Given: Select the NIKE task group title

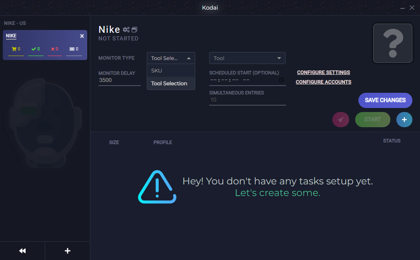Looking at the screenshot, I should 11,36.
